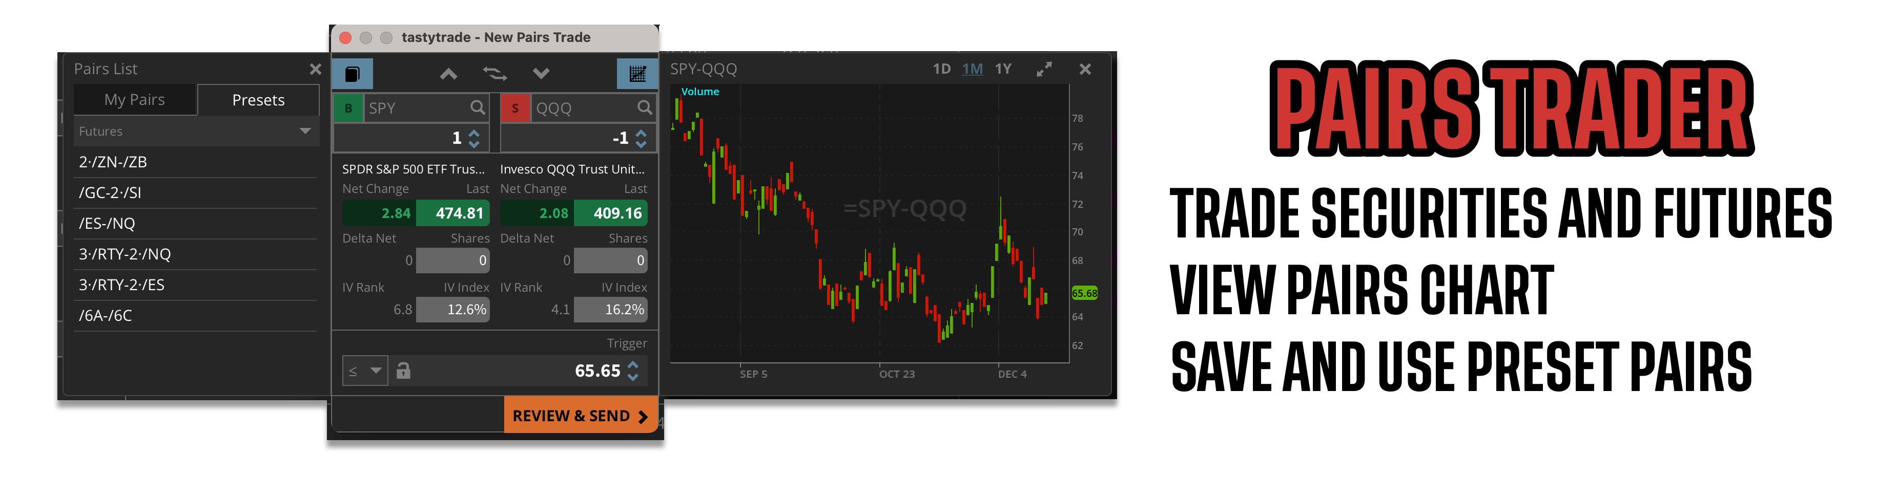1896x477 pixels.
Task: Select the 1Y chart timeframe
Action: [x=1004, y=69]
